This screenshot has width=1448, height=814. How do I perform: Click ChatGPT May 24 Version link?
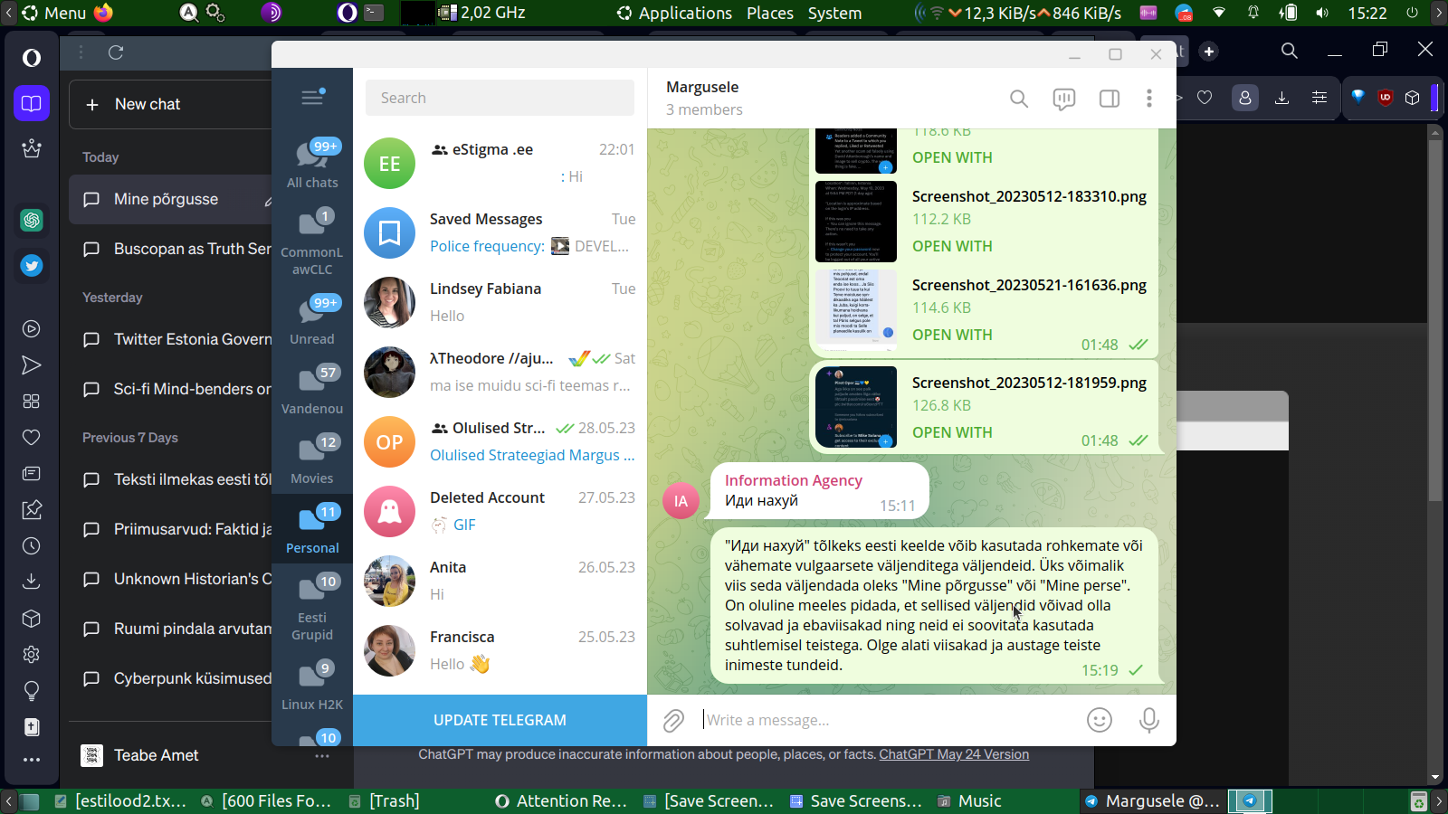click(x=954, y=754)
